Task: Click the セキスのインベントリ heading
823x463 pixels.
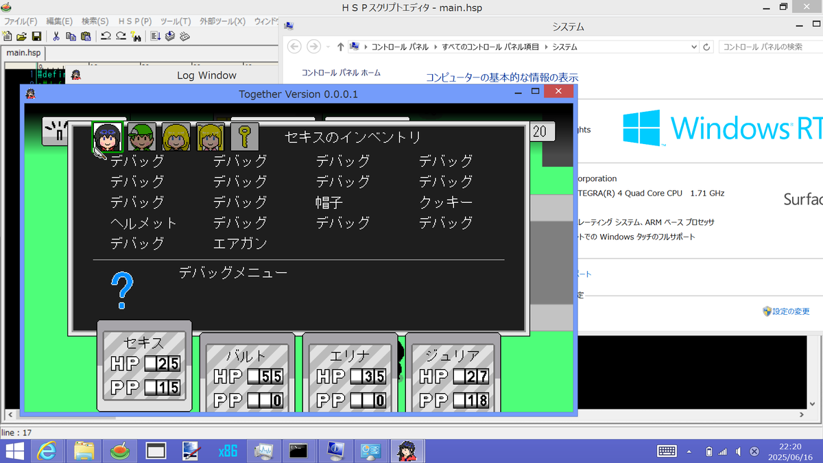Action: 353,137
